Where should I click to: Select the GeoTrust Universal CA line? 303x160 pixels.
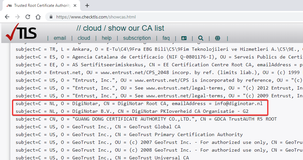pos(102,158)
